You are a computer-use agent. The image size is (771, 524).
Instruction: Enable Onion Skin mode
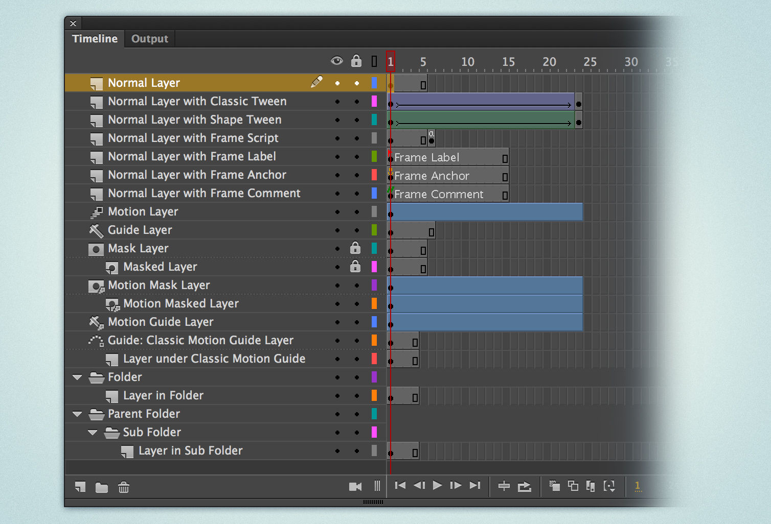point(554,486)
